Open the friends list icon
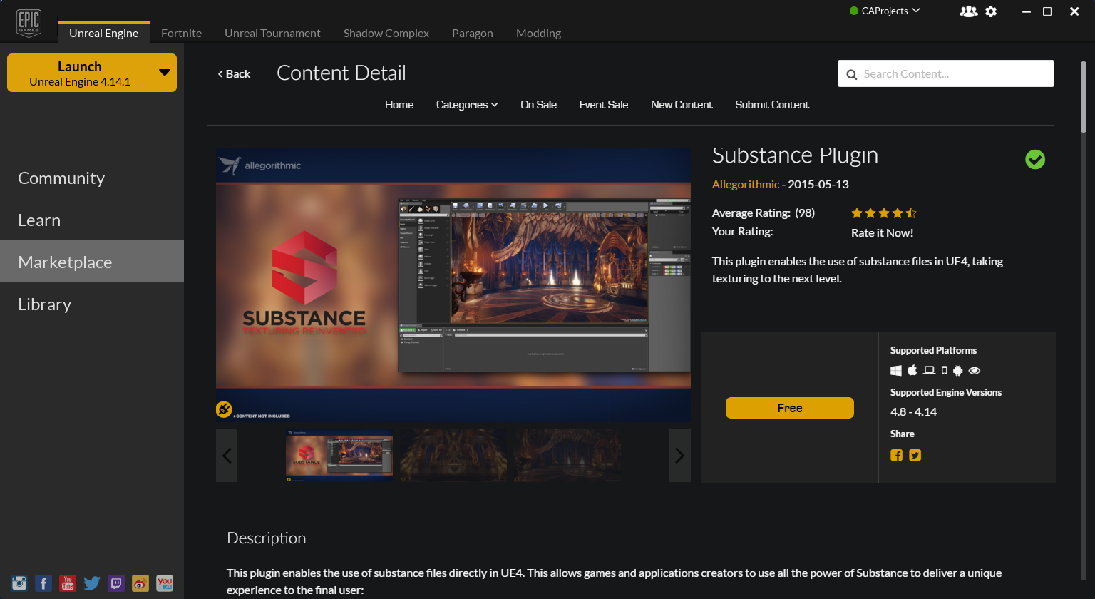The width and height of the screenshot is (1095, 599). [968, 11]
